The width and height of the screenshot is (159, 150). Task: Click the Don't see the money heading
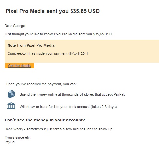(x=45, y=120)
